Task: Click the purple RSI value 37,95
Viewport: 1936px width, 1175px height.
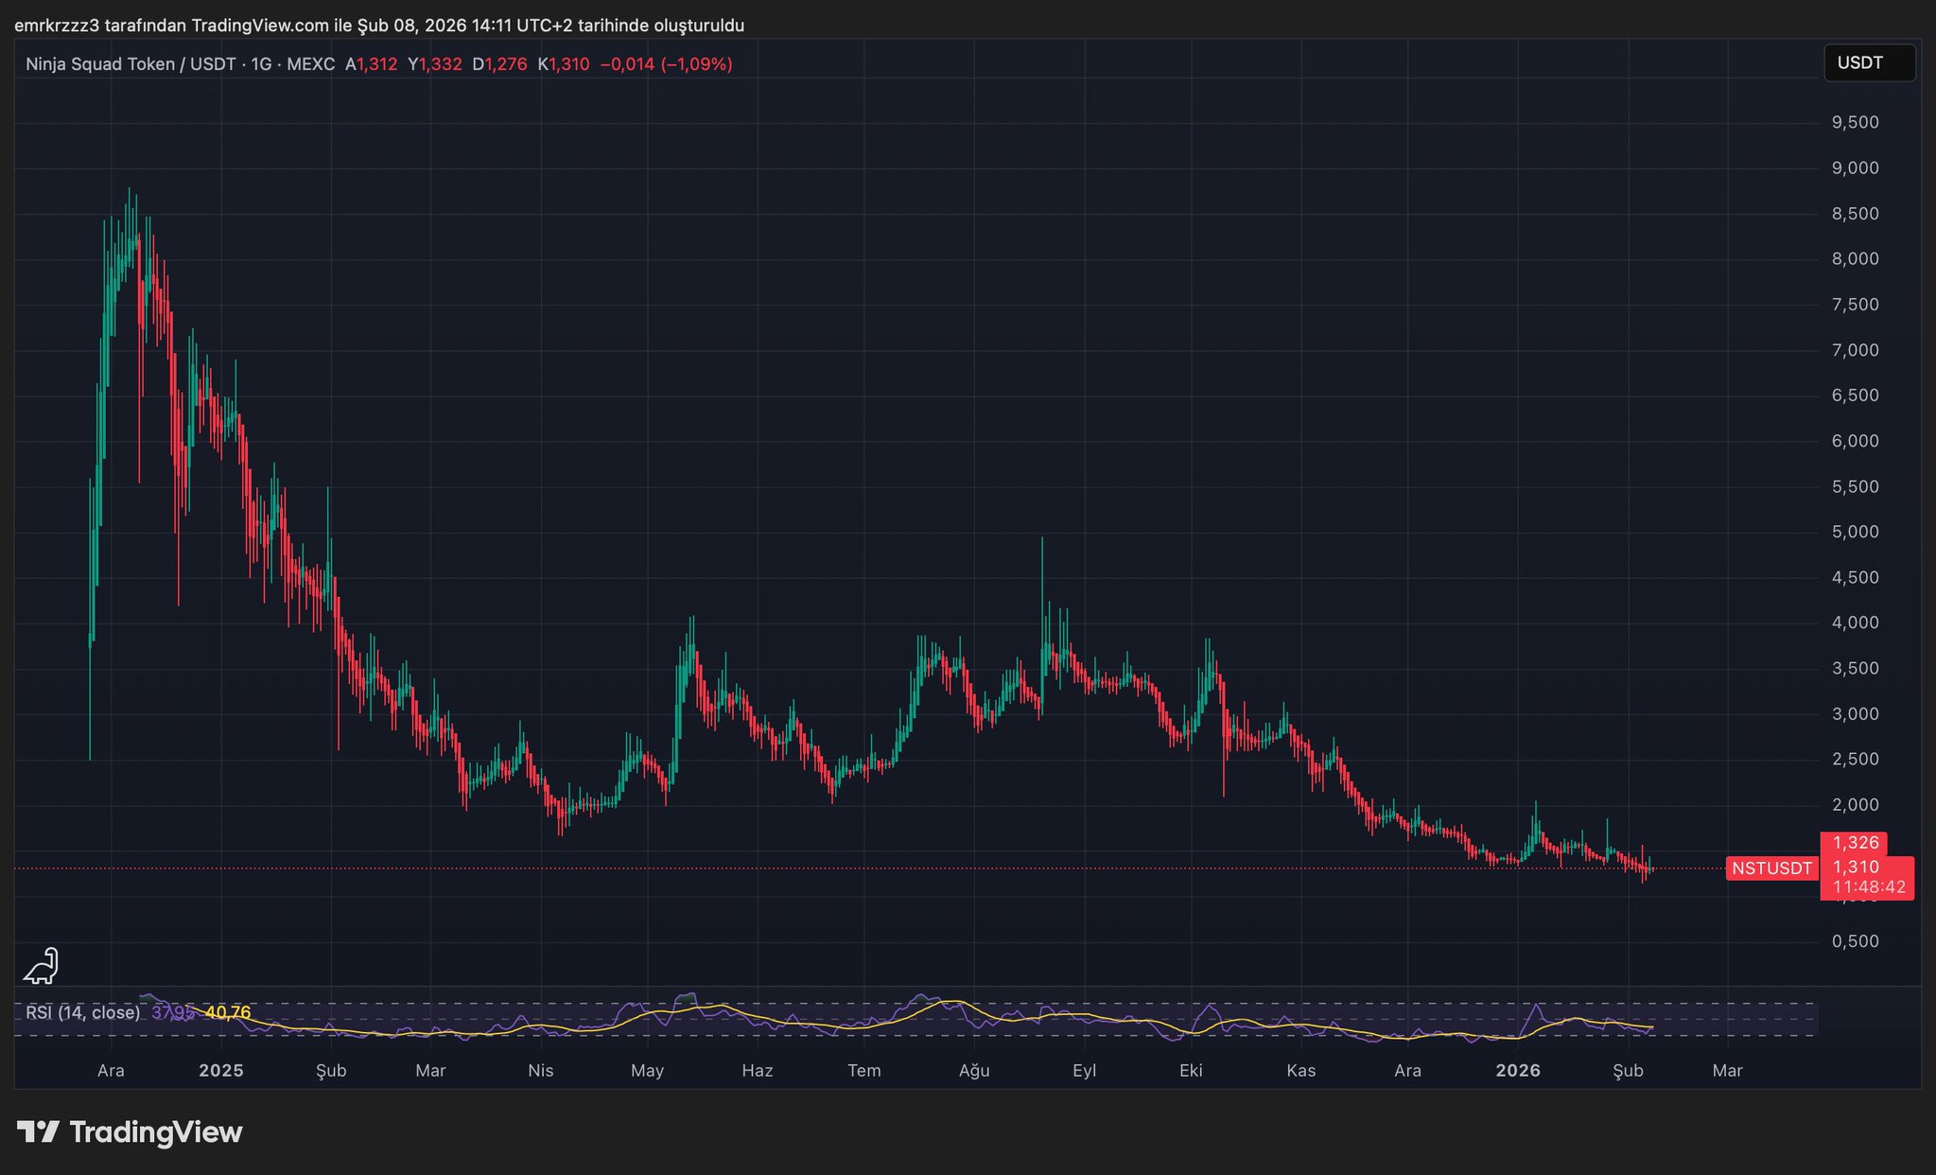Action: click(x=171, y=1013)
